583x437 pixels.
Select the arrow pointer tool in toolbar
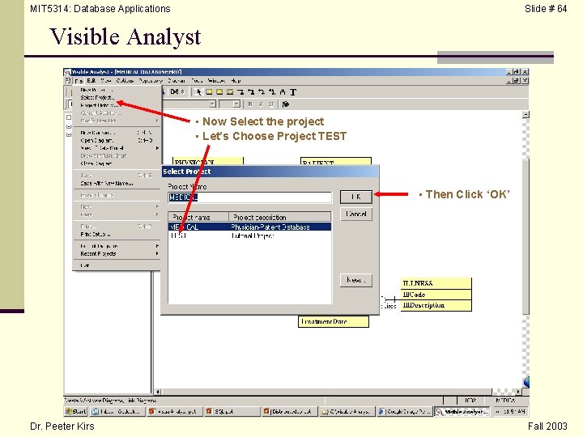[x=198, y=92]
